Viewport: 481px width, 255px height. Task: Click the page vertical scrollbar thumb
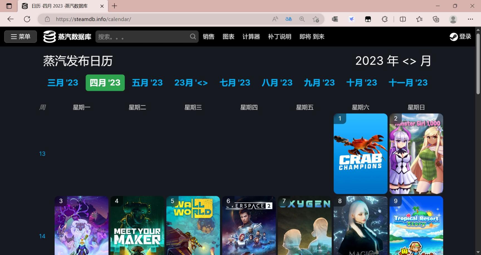(x=478, y=63)
